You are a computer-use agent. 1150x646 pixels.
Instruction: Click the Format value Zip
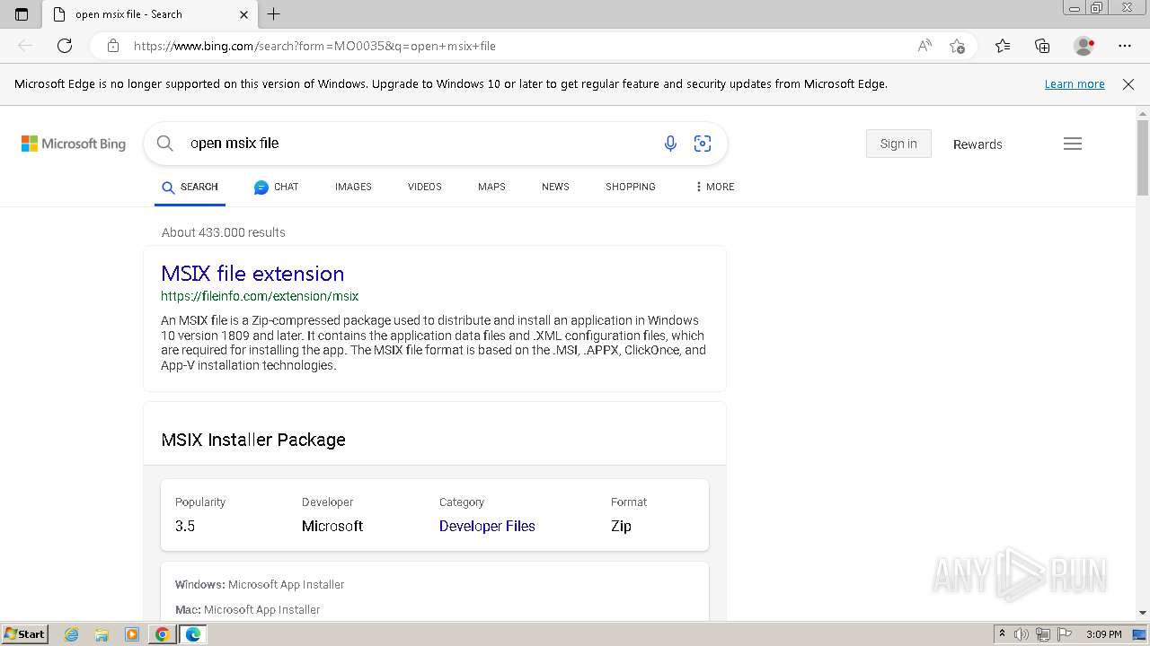tap(621, 526)
